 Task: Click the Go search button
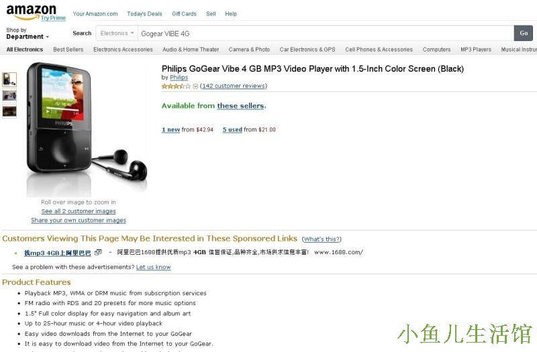(x=524, y=33)
